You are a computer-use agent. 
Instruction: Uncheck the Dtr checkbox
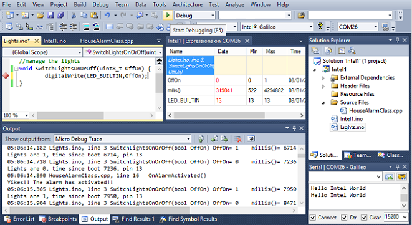[344, 218]
